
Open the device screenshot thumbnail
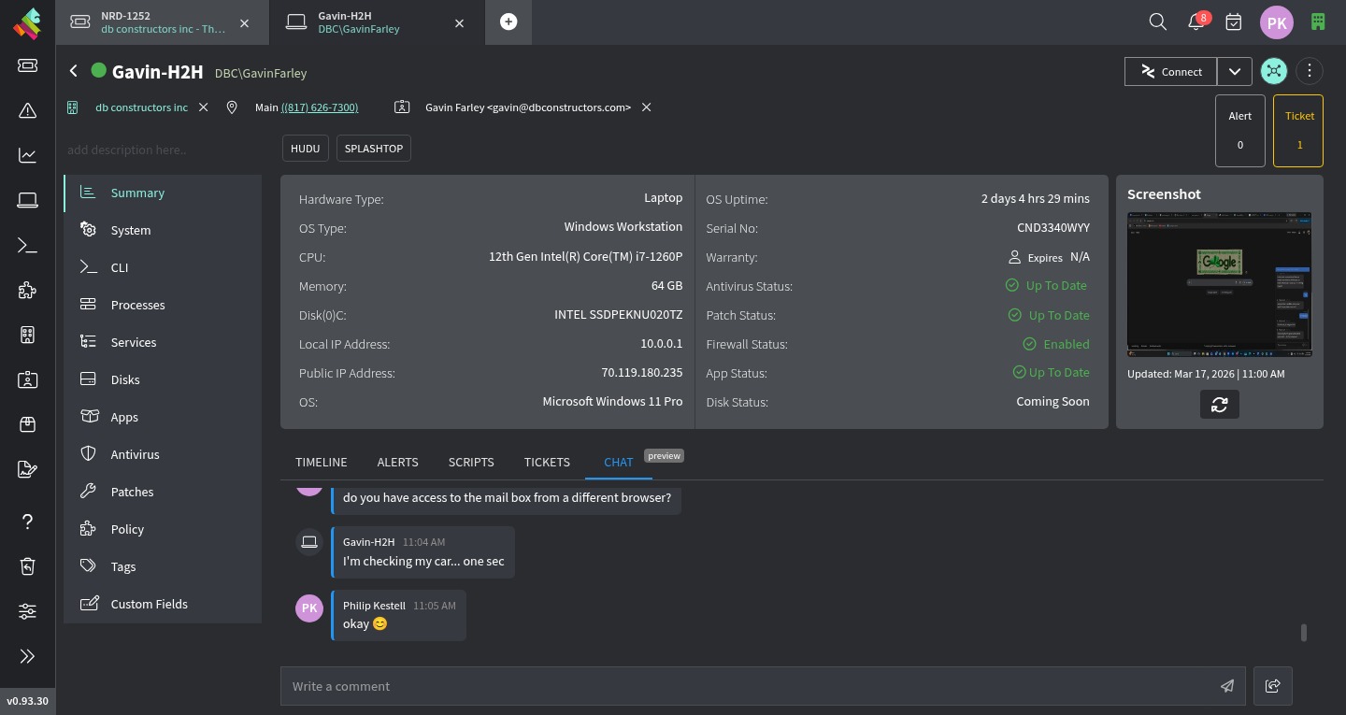click(1219, 284)
